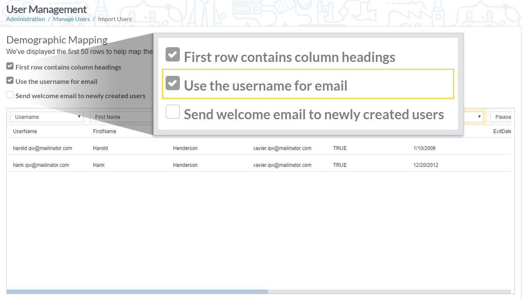522x300 pixels.
Task: Select harold.qw@mailinator.com username cell
Action: (43, 148)
